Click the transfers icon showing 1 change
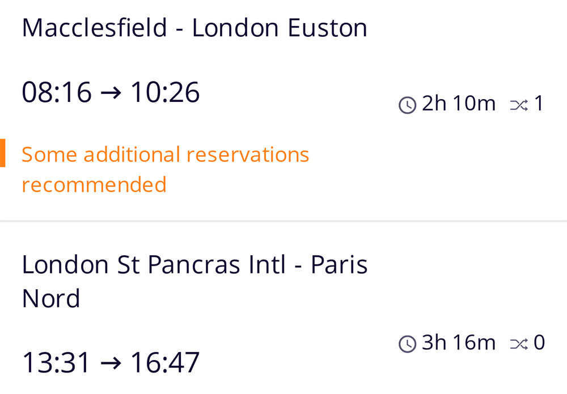567x394 pixels. click(519, 104)
